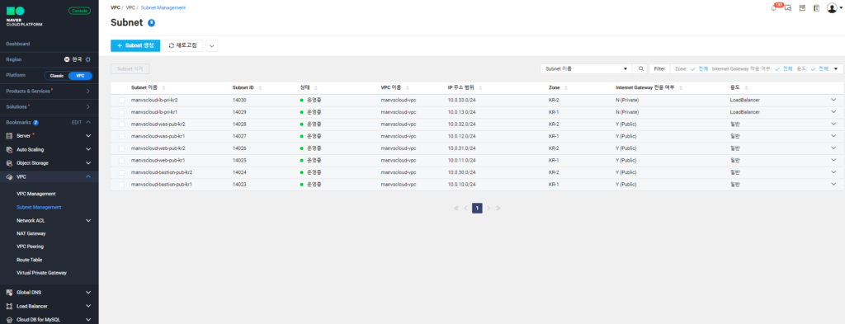The image size is (845, 324).
Task: Click the search magnifier icon
Action: coord(640,69)
